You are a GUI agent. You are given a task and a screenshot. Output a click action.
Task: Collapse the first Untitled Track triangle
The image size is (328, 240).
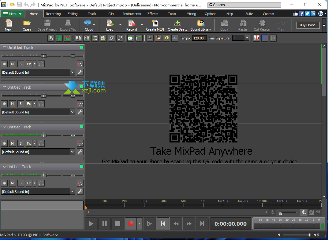pos(4,47)
